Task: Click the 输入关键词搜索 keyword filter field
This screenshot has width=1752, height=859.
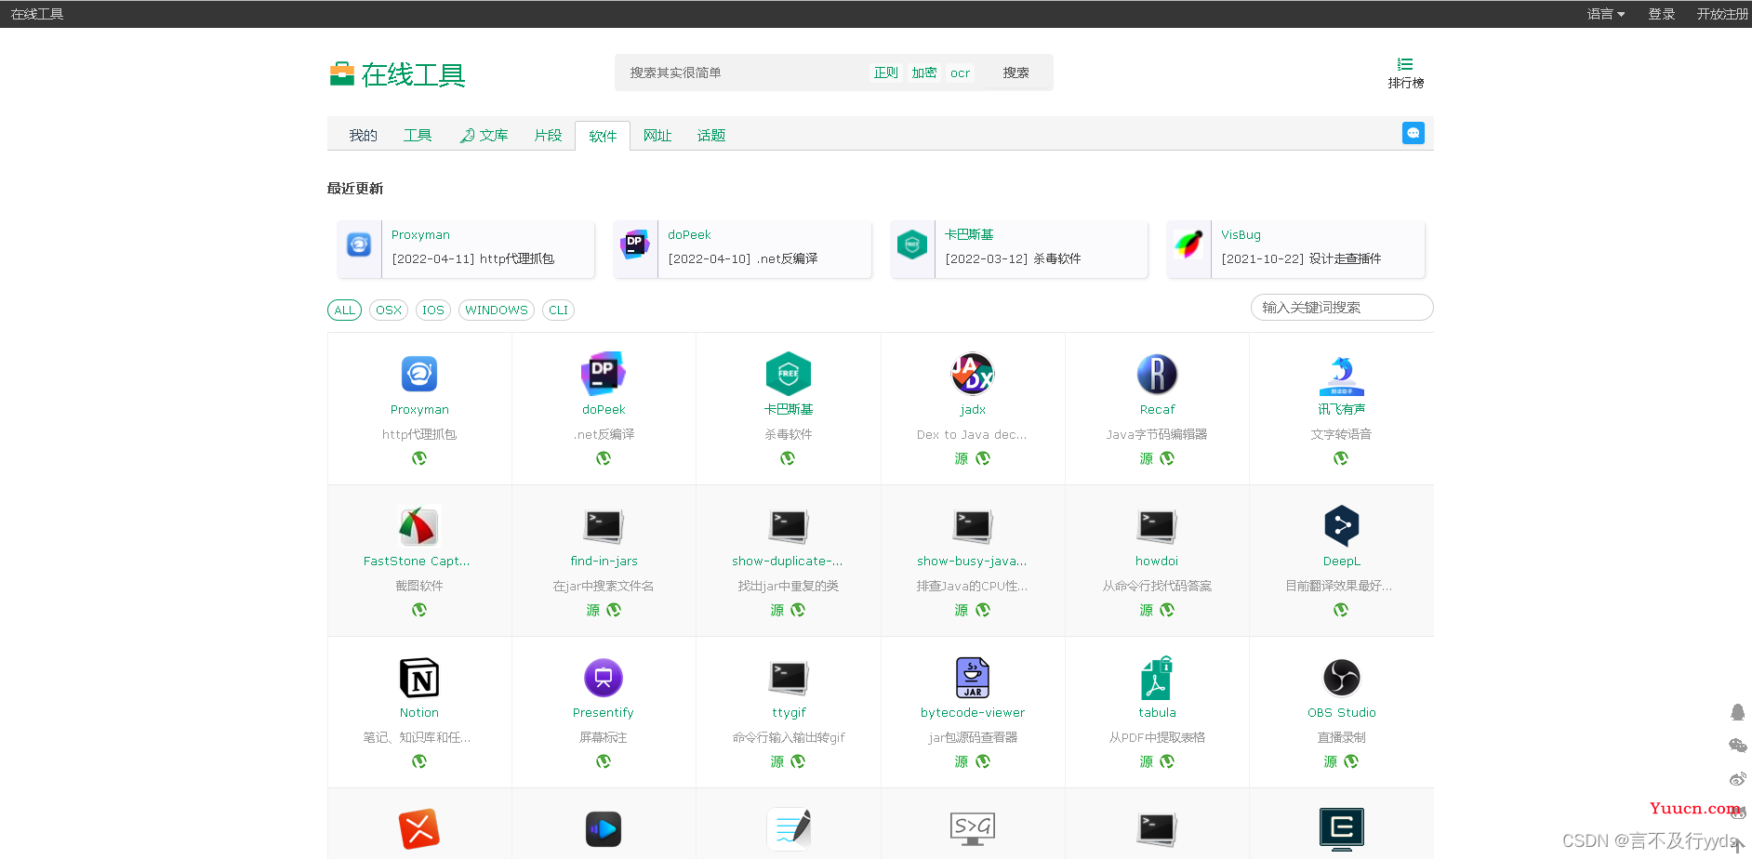Action: pyautogui.click(x=1342, y=308)
